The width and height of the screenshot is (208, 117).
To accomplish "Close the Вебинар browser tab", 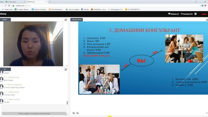I will coord(46,2).
